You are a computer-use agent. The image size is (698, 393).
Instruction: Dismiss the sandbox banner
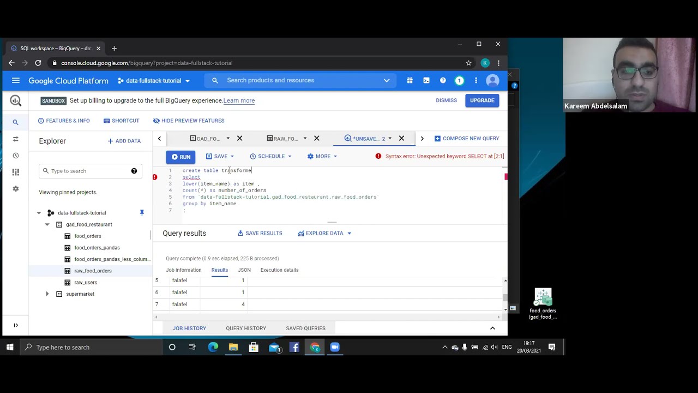(446, 100)
